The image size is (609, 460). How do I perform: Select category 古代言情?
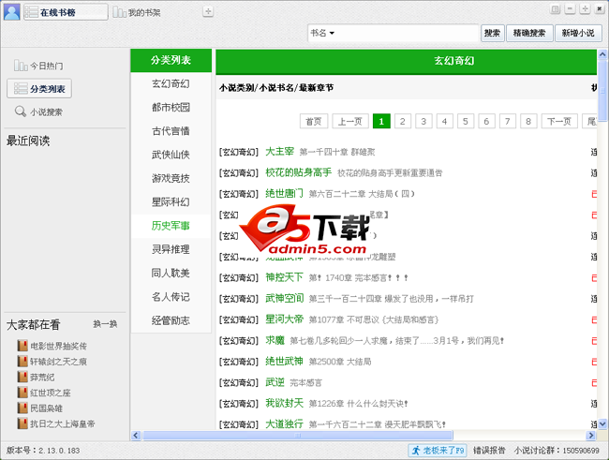(171, 131)
